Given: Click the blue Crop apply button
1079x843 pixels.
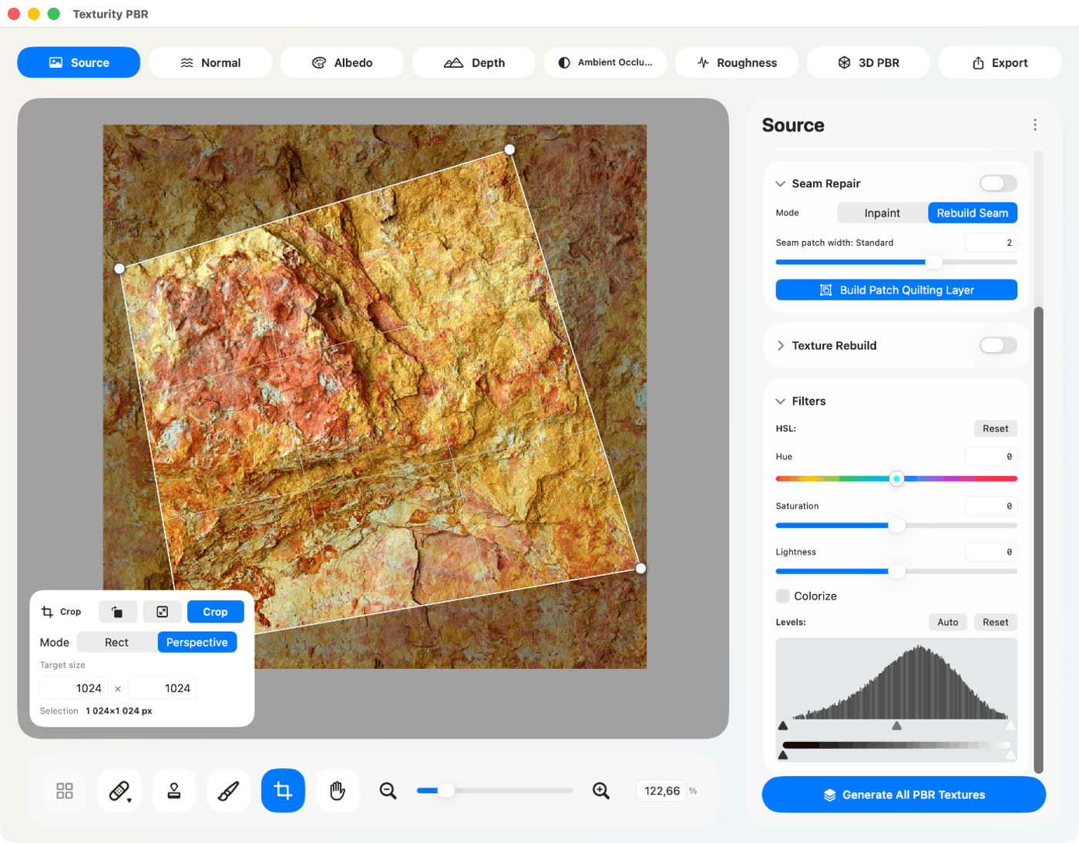Looking at the screenshot, I should click(216, 612).
